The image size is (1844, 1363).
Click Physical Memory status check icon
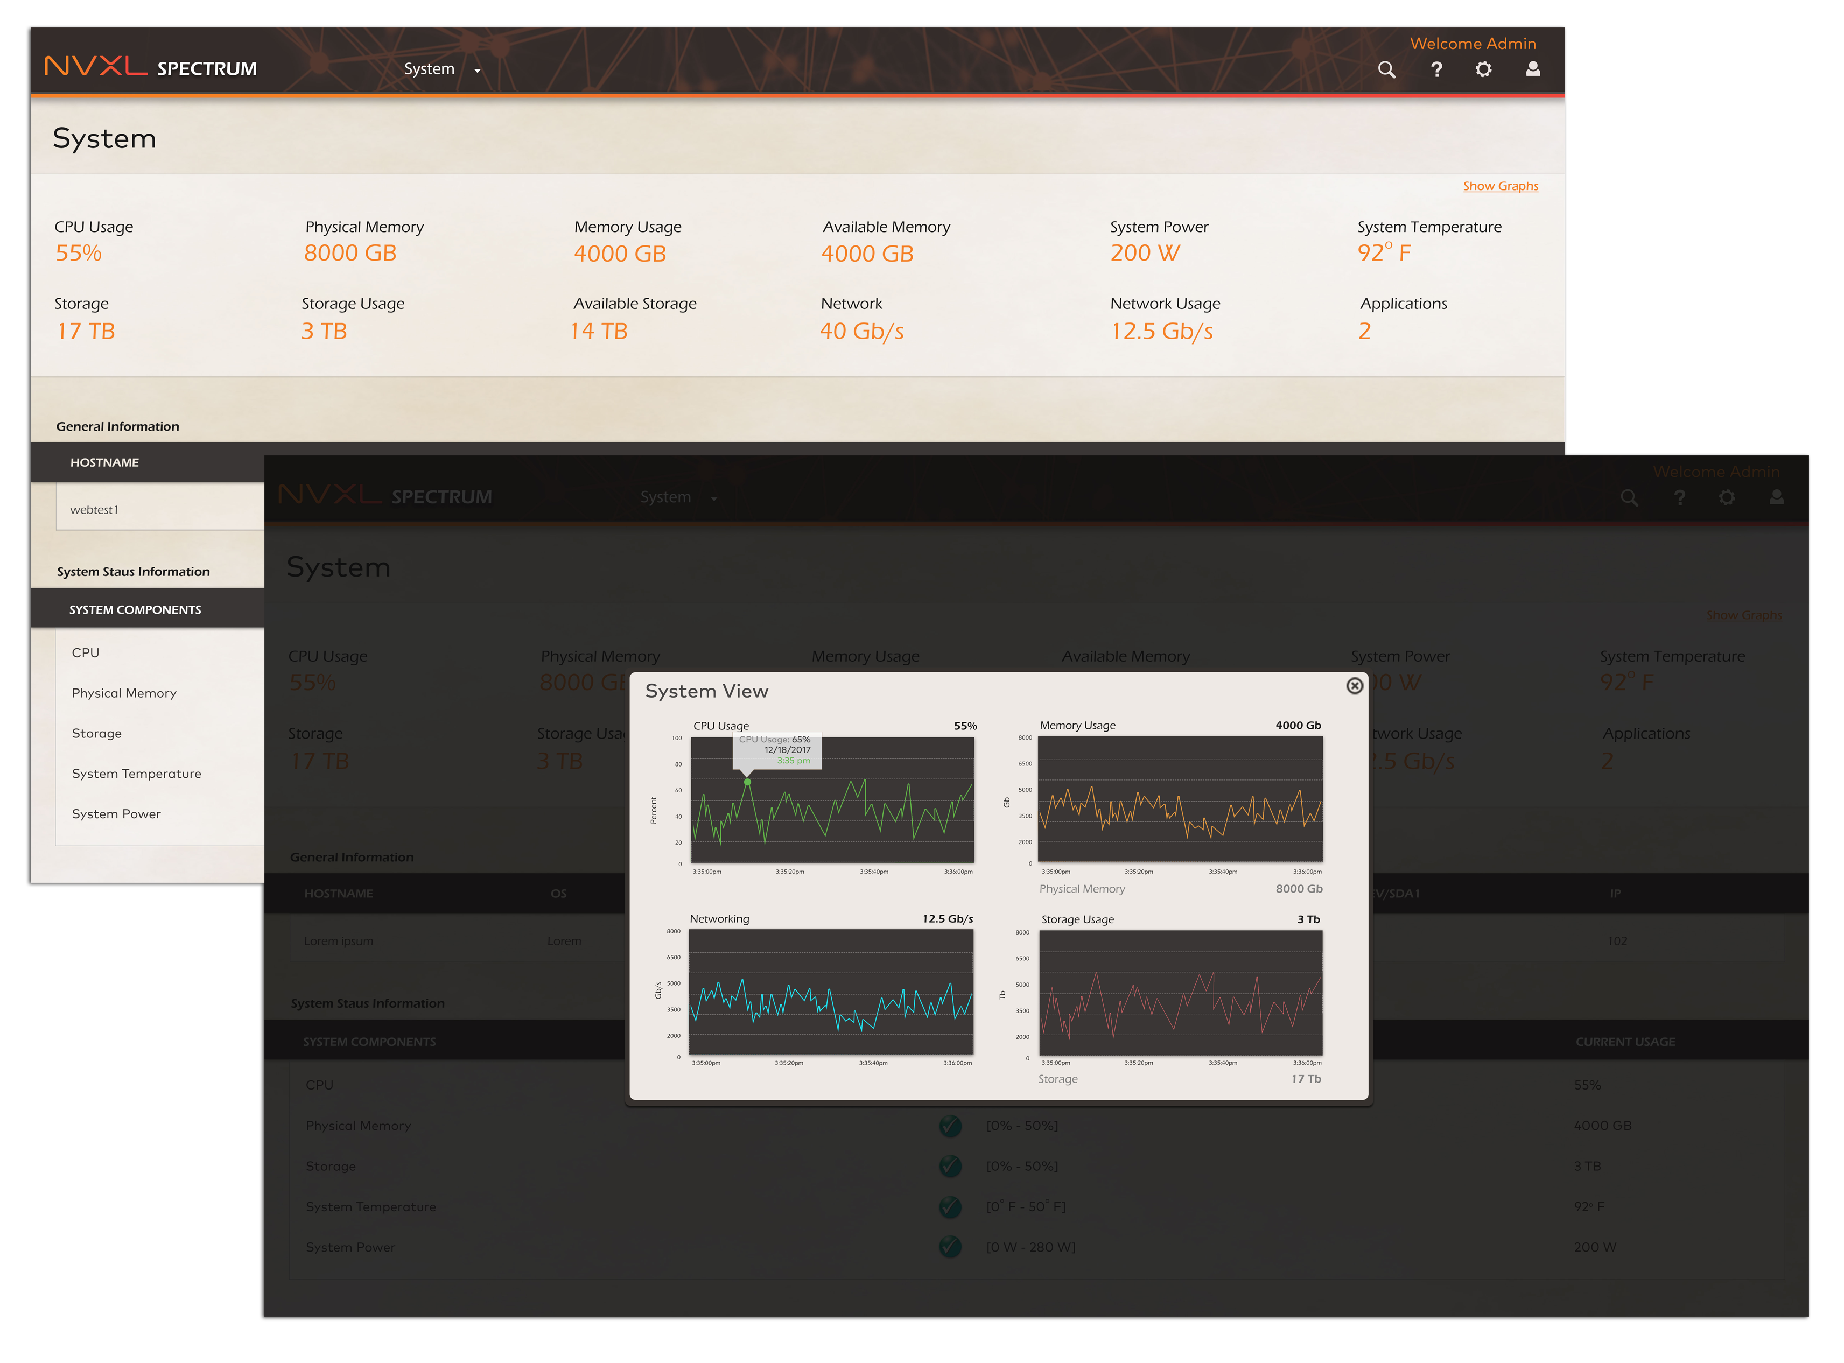(x=950, y=1126)
